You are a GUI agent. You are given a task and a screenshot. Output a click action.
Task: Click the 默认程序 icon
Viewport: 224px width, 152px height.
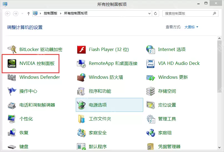click(81, 146)
